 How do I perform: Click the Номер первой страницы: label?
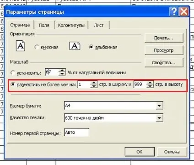coord(35,133)
